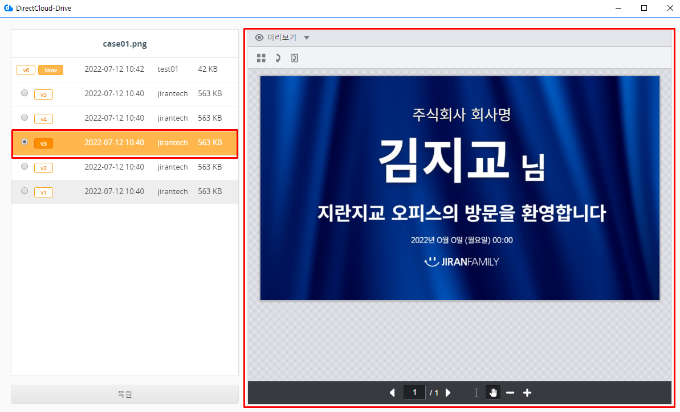Click the 복원 restore button

[x=125, y=394]
